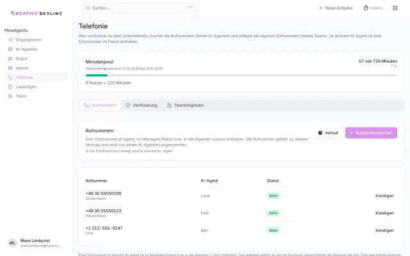Click the people icon on Teammitglieder tab
The image size is (410, 256).
coord(169,105)
